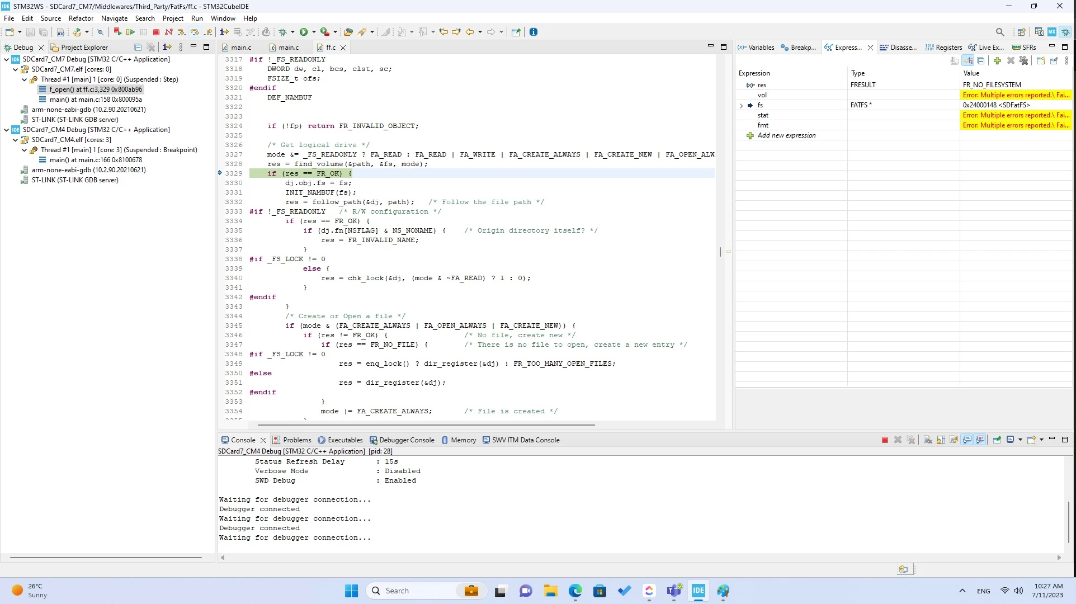Click the Terminate and Relaunch toolbar icon

(x=117, y=32)
